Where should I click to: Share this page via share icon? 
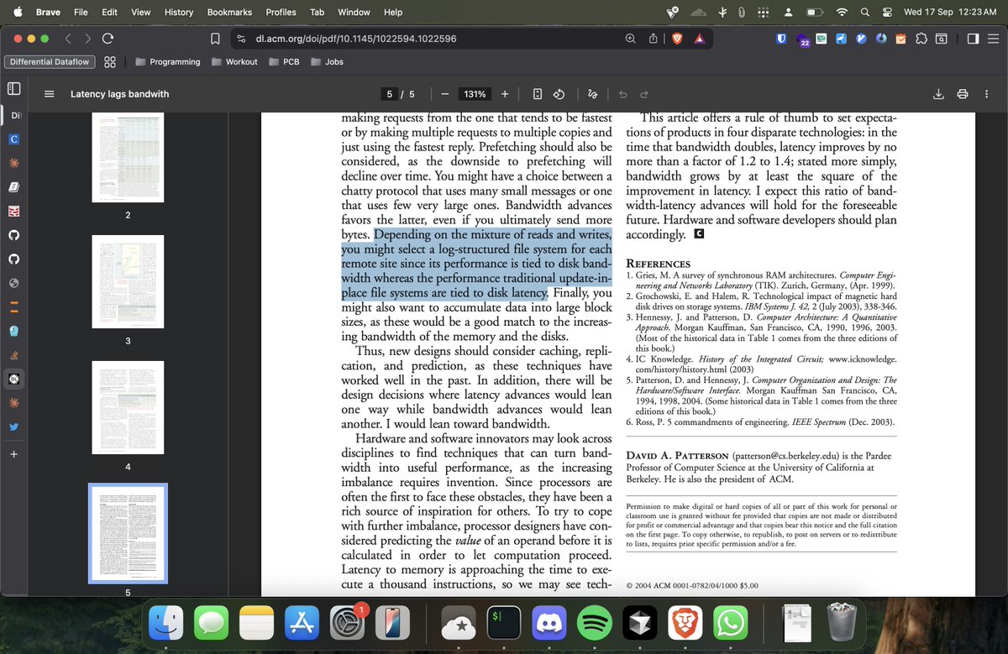(x=653, y=39)
